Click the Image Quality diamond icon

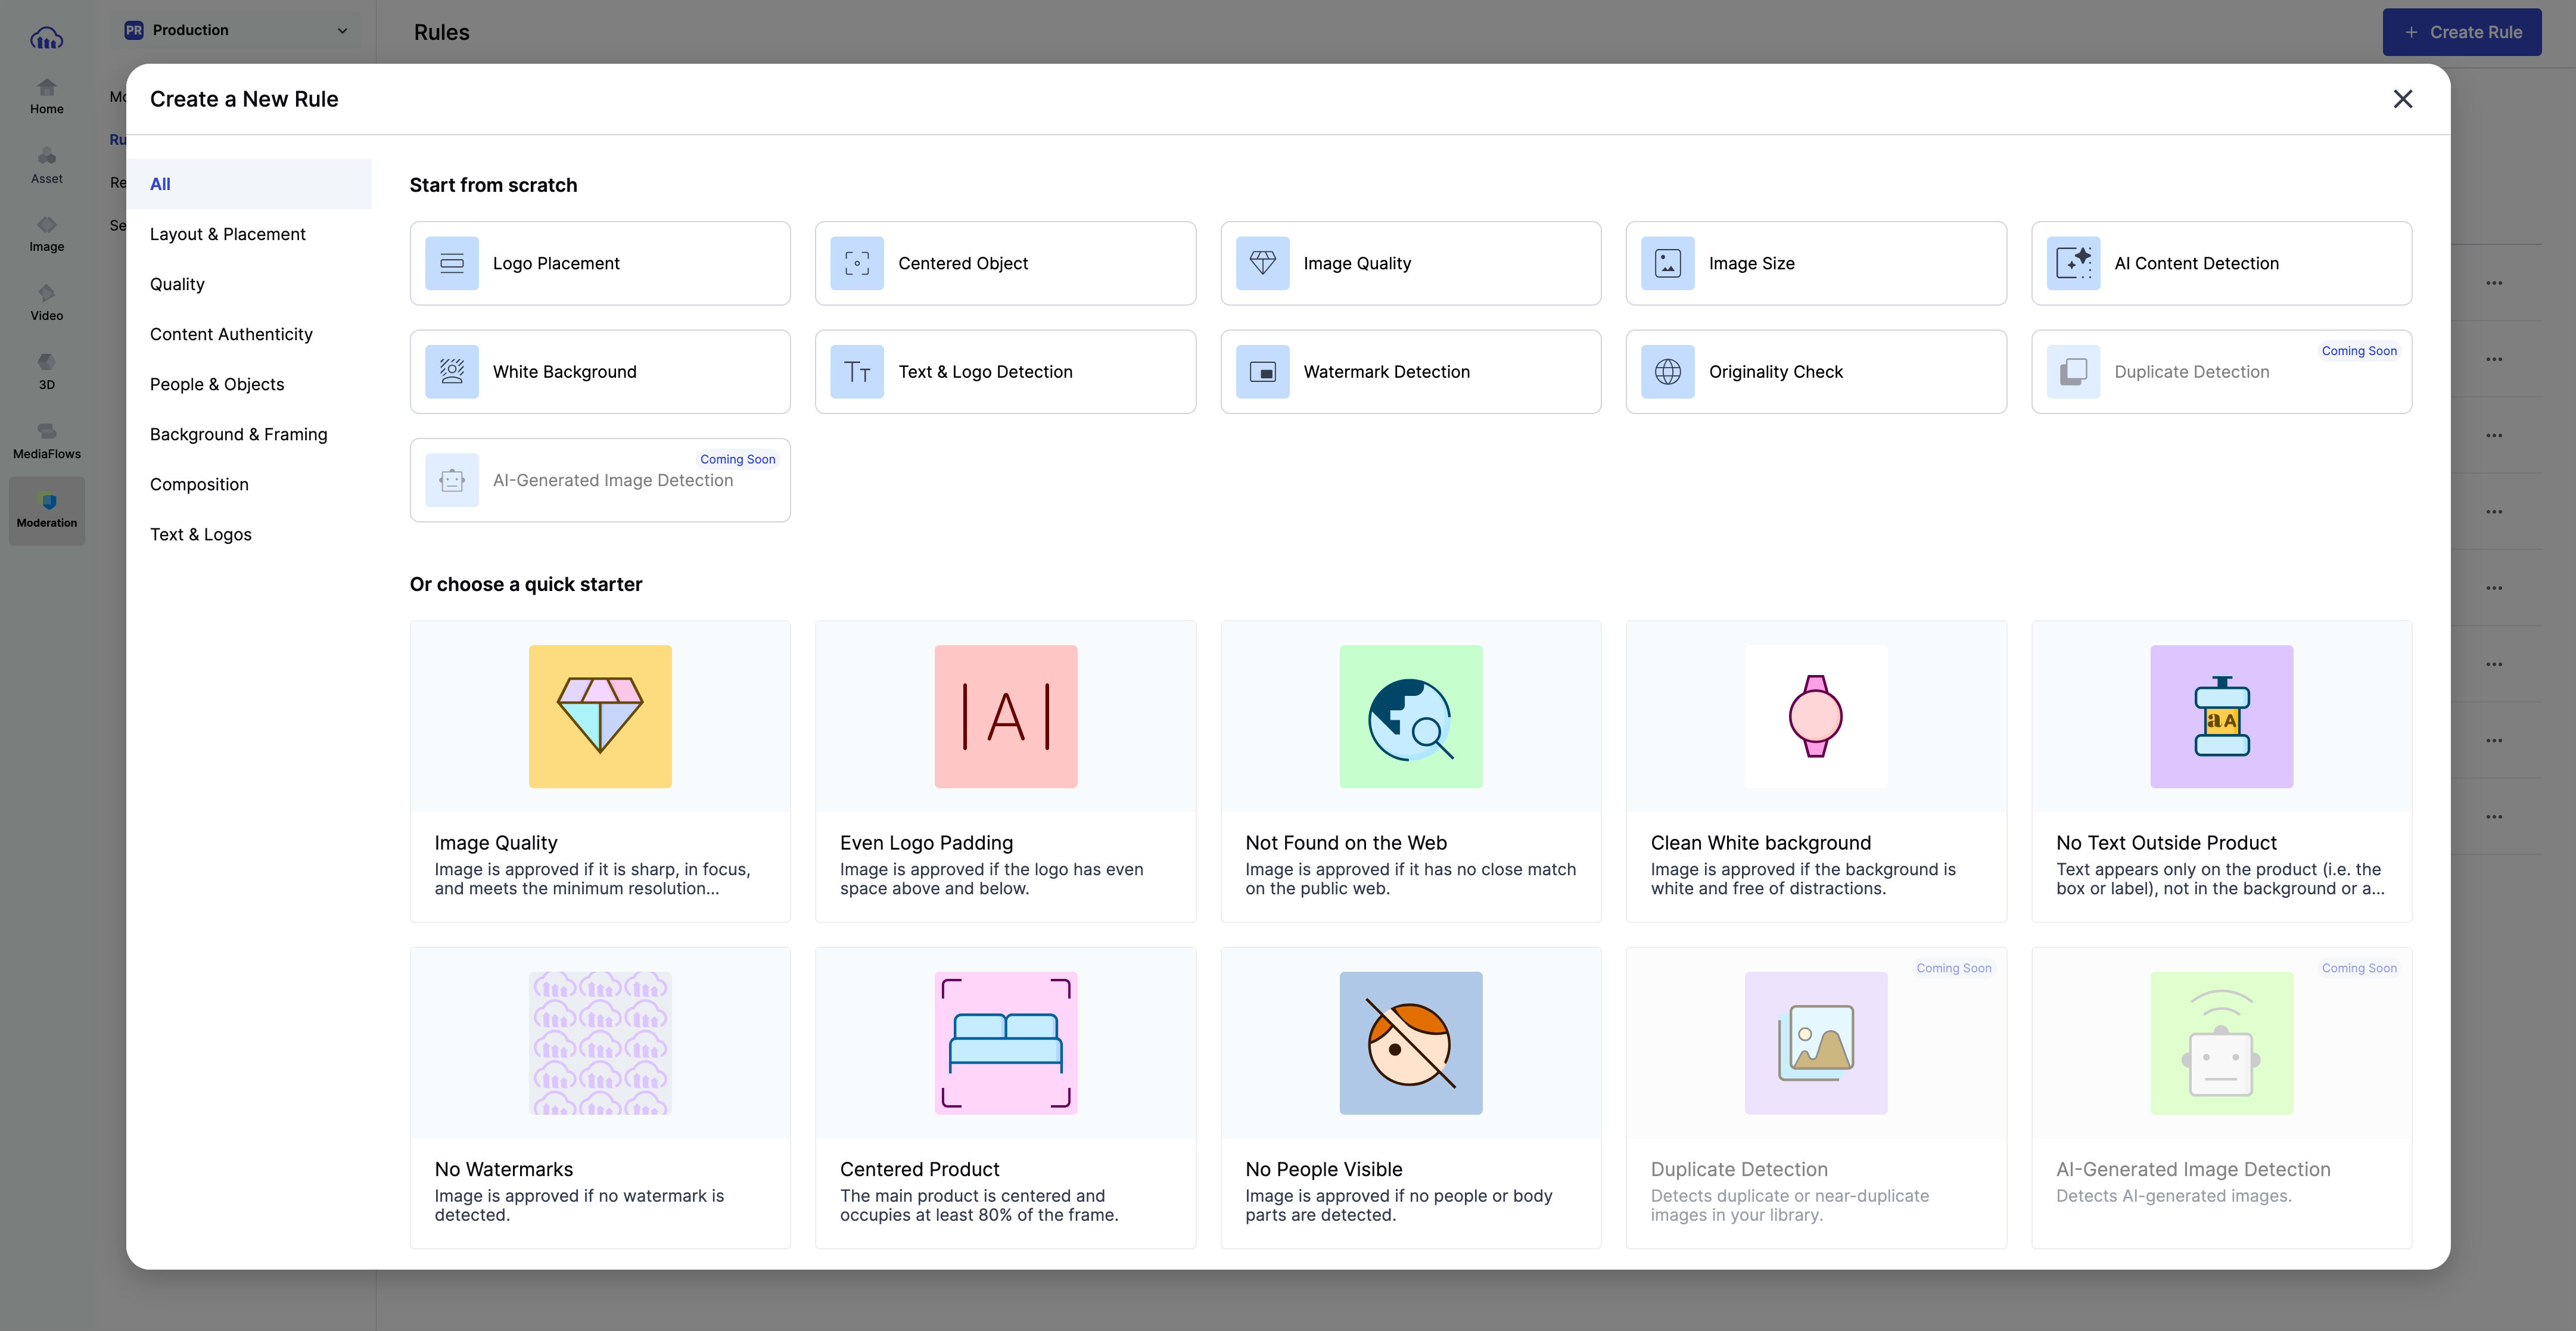[1262, 263]
